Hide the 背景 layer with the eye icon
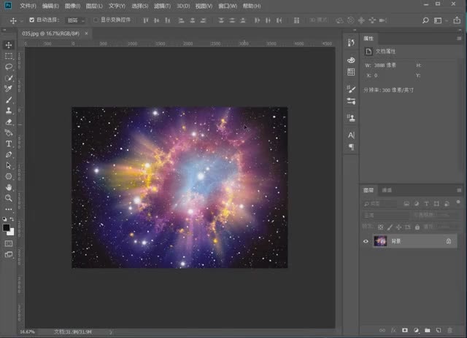Viewport: 467px width, 338px height. 366,241
